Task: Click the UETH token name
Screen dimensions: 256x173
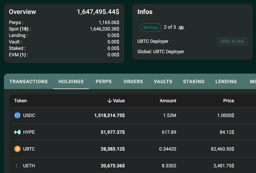Action: [29, 165]
